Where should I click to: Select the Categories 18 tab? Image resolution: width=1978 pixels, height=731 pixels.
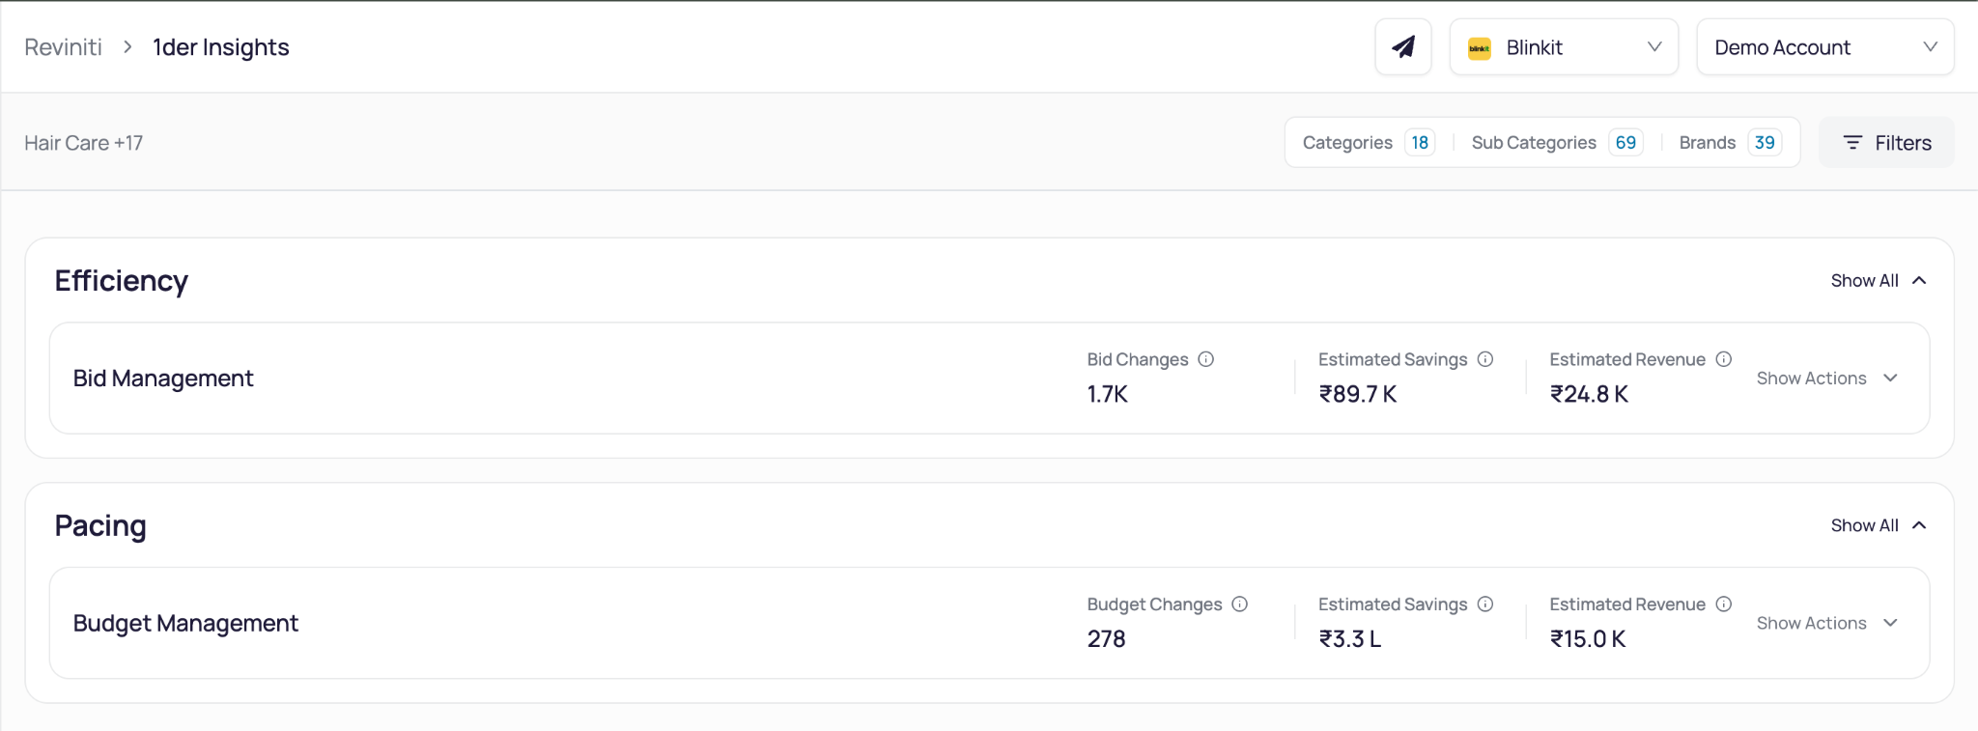pos(1369,143)
